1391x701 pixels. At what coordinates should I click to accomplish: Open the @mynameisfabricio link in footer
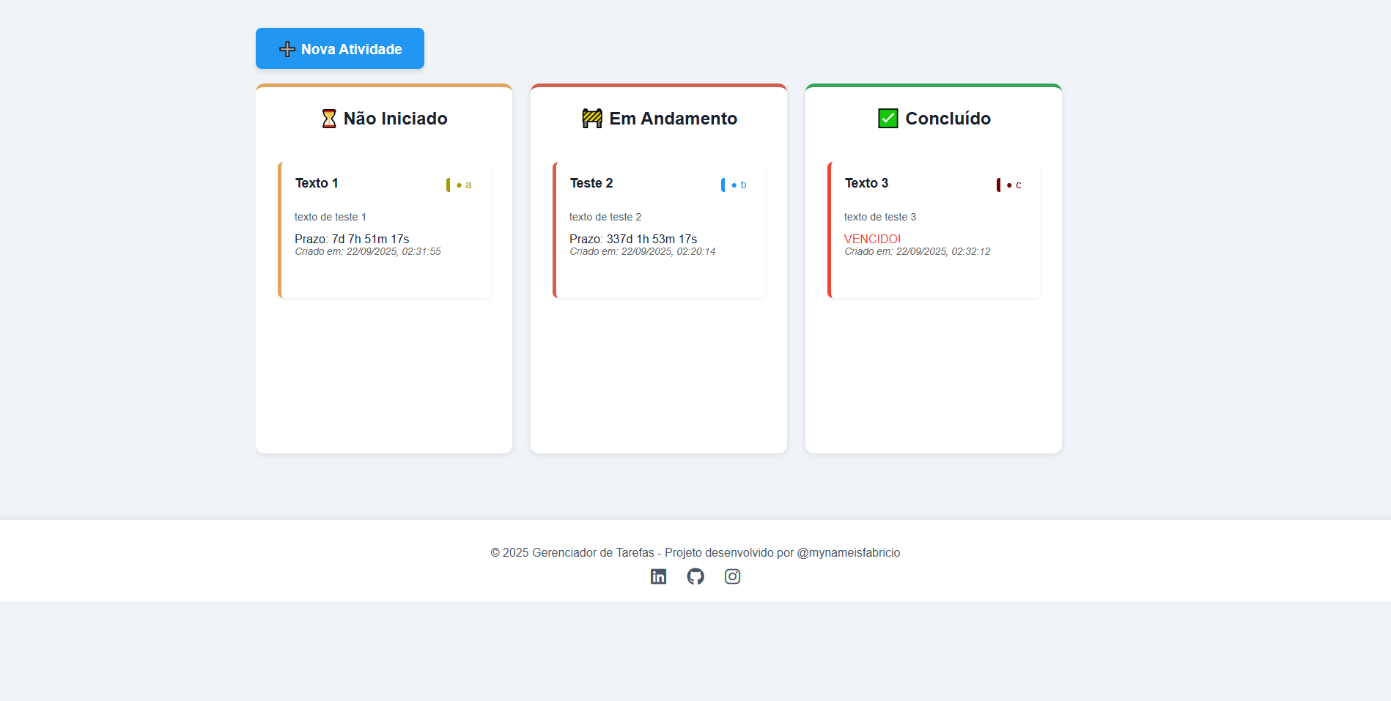click(x=848, y=552)
